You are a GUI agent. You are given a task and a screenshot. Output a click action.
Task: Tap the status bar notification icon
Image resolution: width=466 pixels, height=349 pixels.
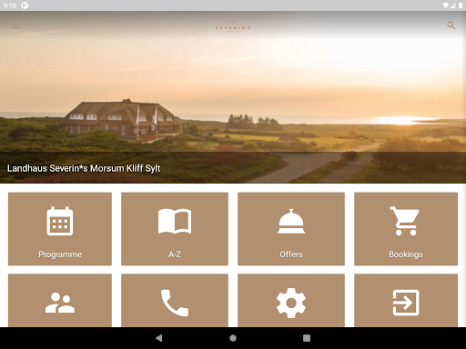pyautogui.click(x=25, y=5)
